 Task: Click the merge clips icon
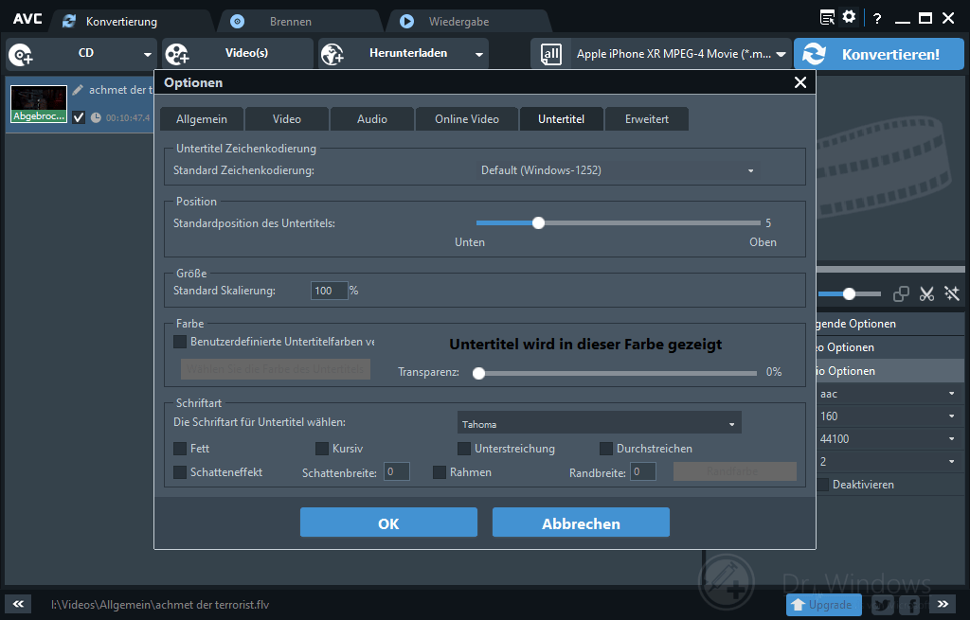click(902, 293)
